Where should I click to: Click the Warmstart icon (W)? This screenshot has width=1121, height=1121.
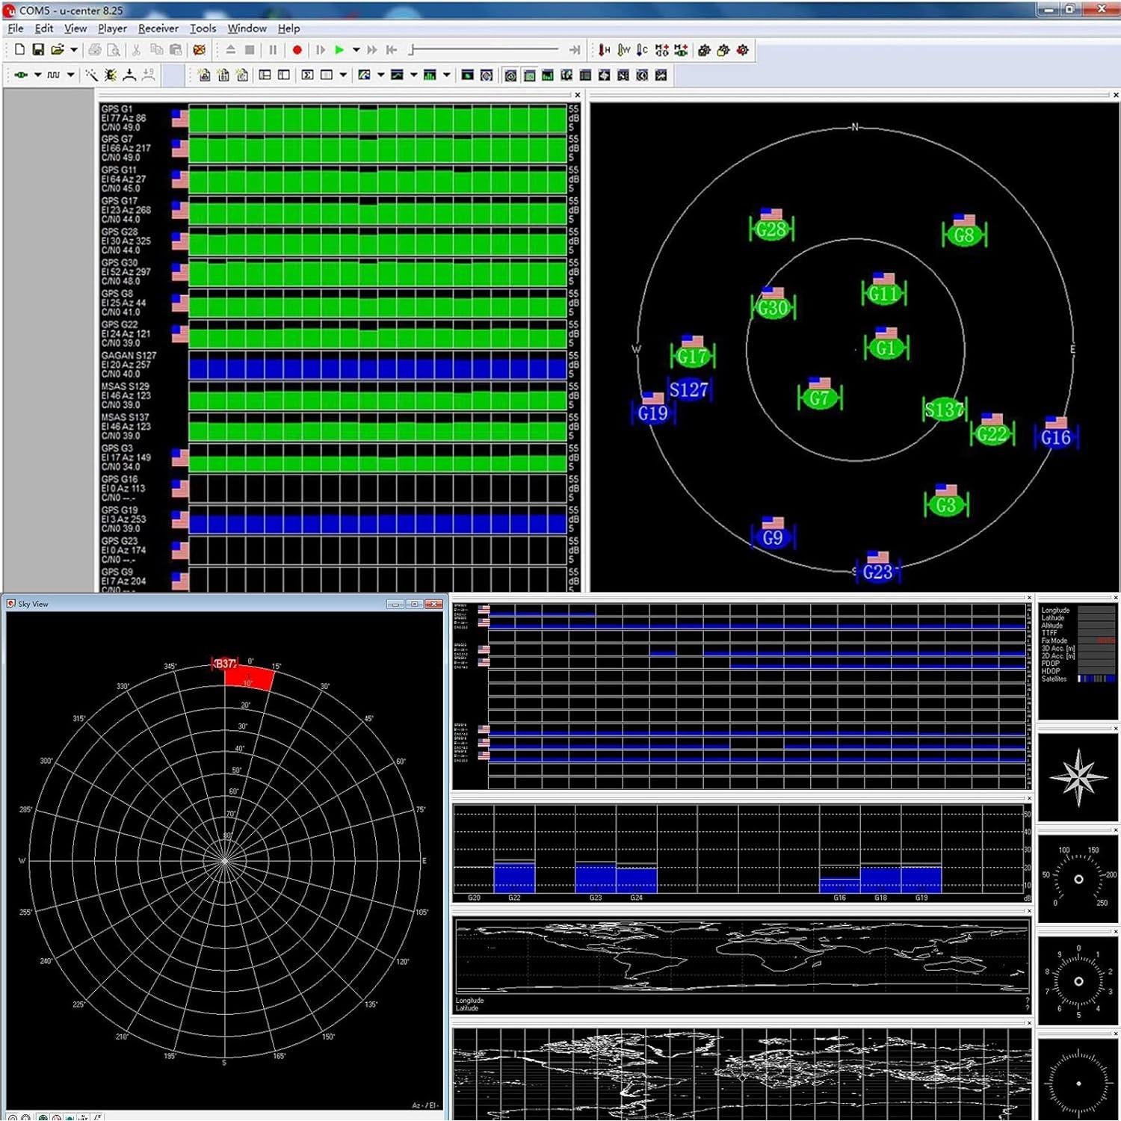point(623,50)
